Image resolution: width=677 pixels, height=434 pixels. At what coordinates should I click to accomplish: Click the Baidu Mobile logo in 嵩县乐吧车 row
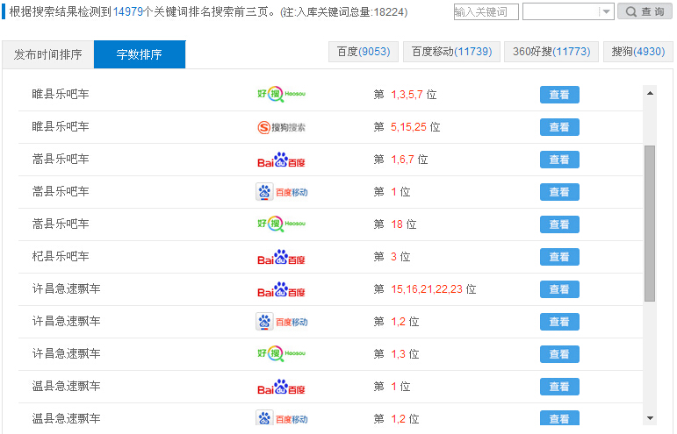(282, 192)
